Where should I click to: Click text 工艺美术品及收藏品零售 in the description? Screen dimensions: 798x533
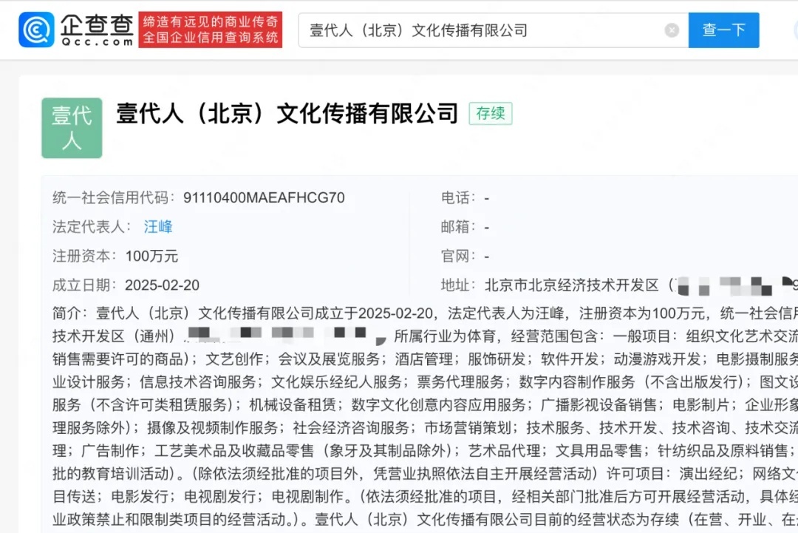(x=234, y=450)
